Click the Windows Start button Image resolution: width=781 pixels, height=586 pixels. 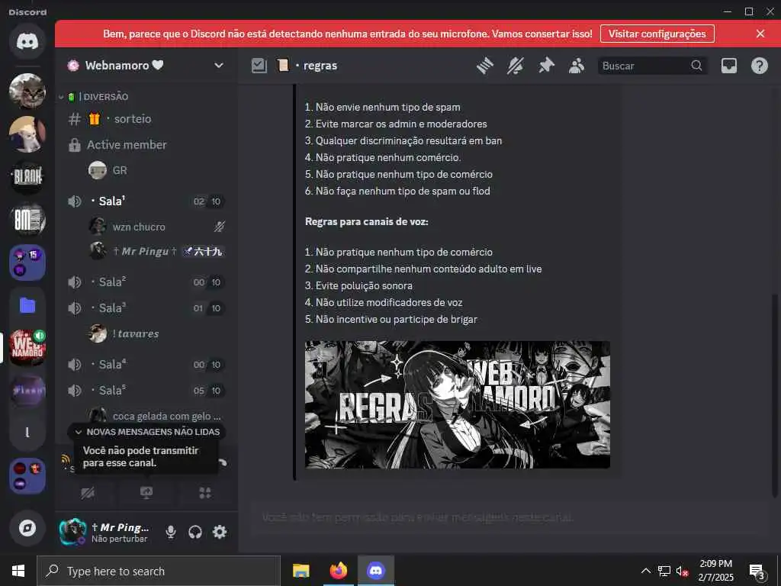tap(18, 571)
